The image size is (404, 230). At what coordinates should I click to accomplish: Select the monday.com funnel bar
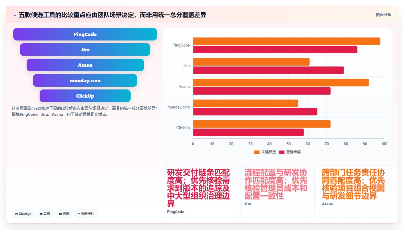(x=85, y=80)
